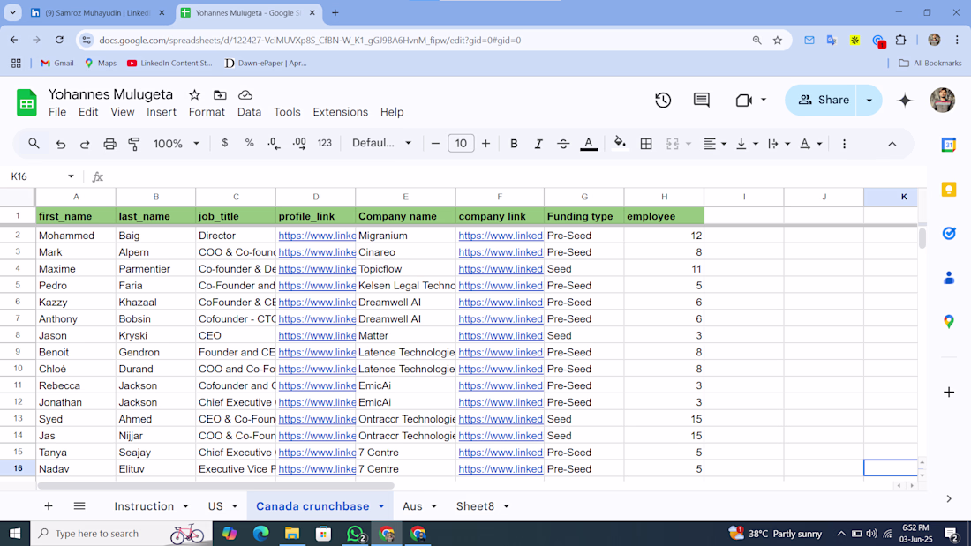This screenshot has width=971, height=546.
Task: Open the Insert menu
Action: 161,112
